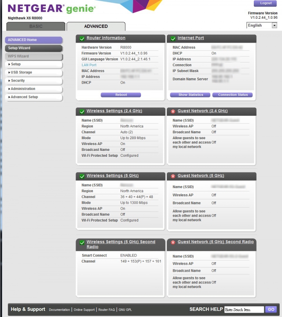Open the English language dropdown
Screen dimensions: 282x317
(x=262, y=25)
